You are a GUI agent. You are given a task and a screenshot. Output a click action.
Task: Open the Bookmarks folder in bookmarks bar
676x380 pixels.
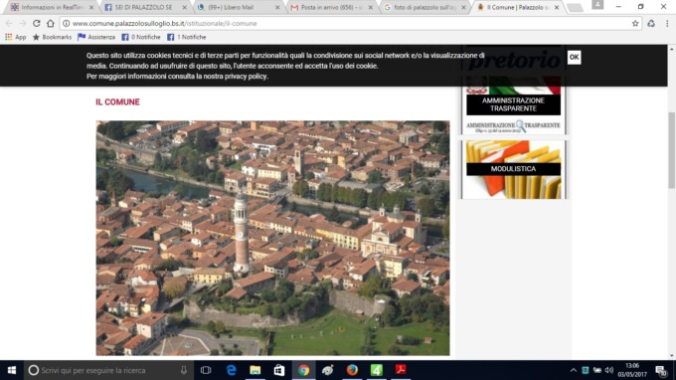52,37
